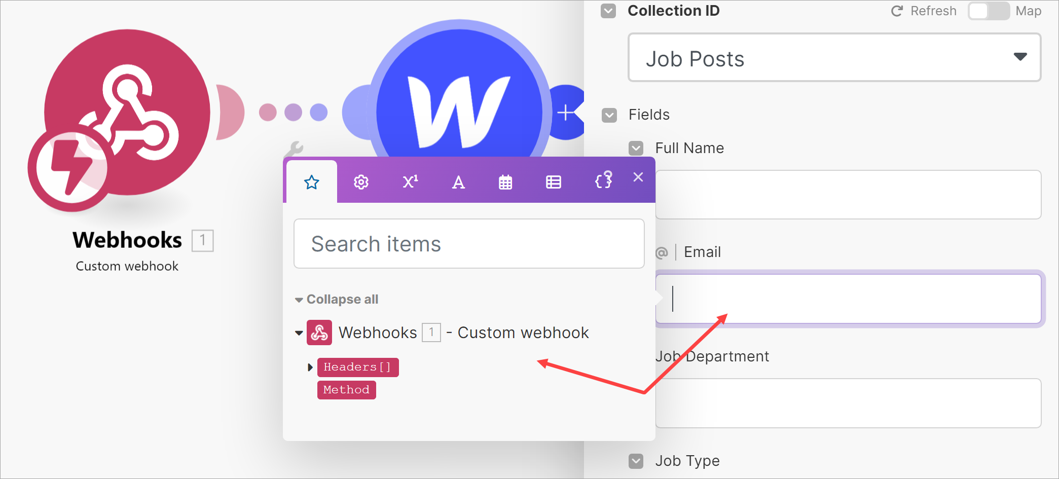The image size is (1059, 479).
Task: Click the Collection ID heading
Action: click(x=673, y=11)
